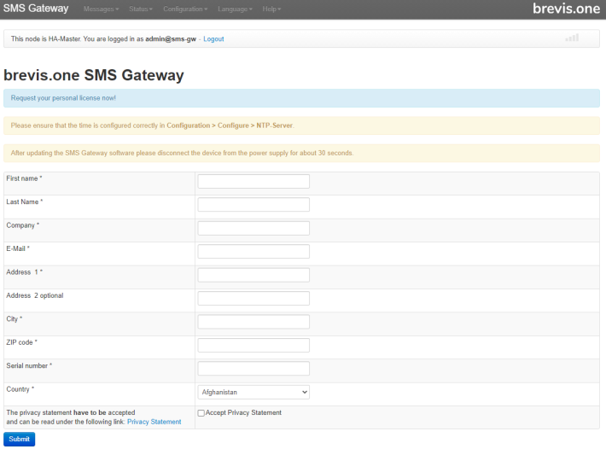606x449 pixels.
Task: Click the Submit button
Action: point(20,439)
